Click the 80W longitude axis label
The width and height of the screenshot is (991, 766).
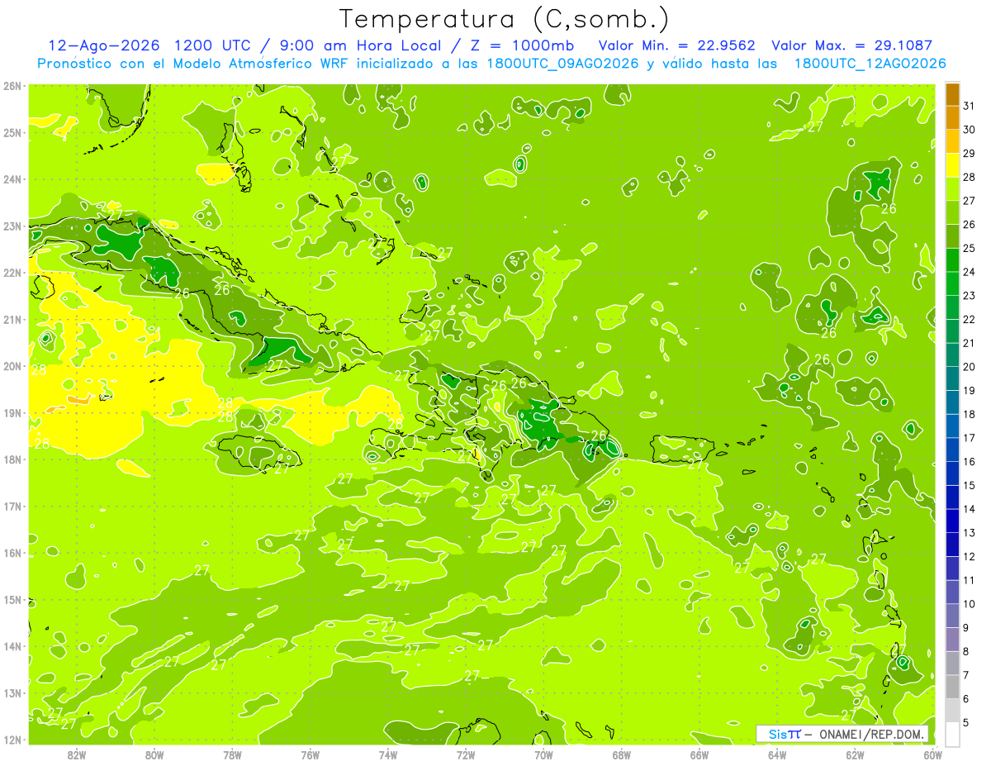click(154, 754)
